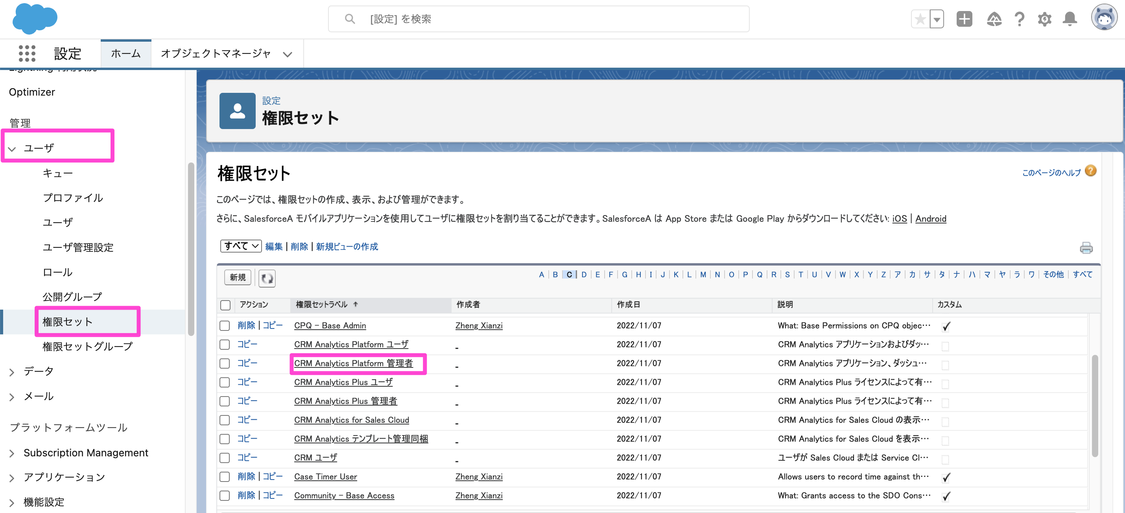
Task: Click the 新規 button
Action: [237, 278]
